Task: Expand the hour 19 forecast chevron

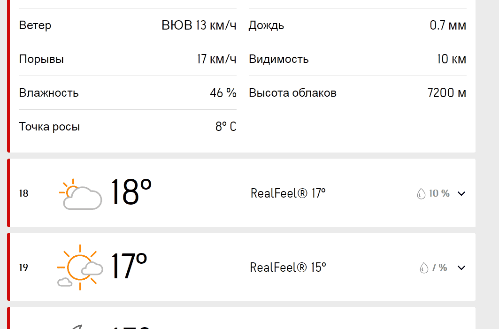Action: 461,268
